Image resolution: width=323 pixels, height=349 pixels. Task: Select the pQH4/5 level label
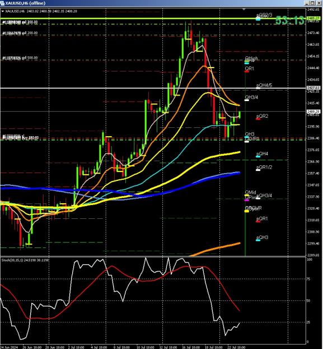click(264, 85)
